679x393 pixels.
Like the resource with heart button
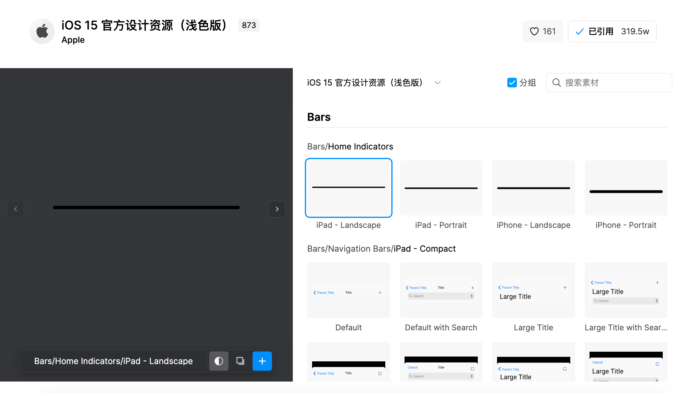[x=543, y=31]
